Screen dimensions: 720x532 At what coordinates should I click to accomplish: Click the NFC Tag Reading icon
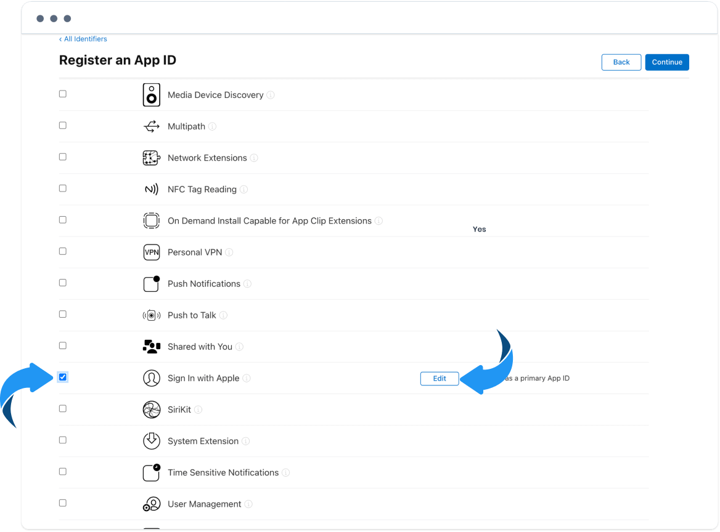[x=151, y=189]
